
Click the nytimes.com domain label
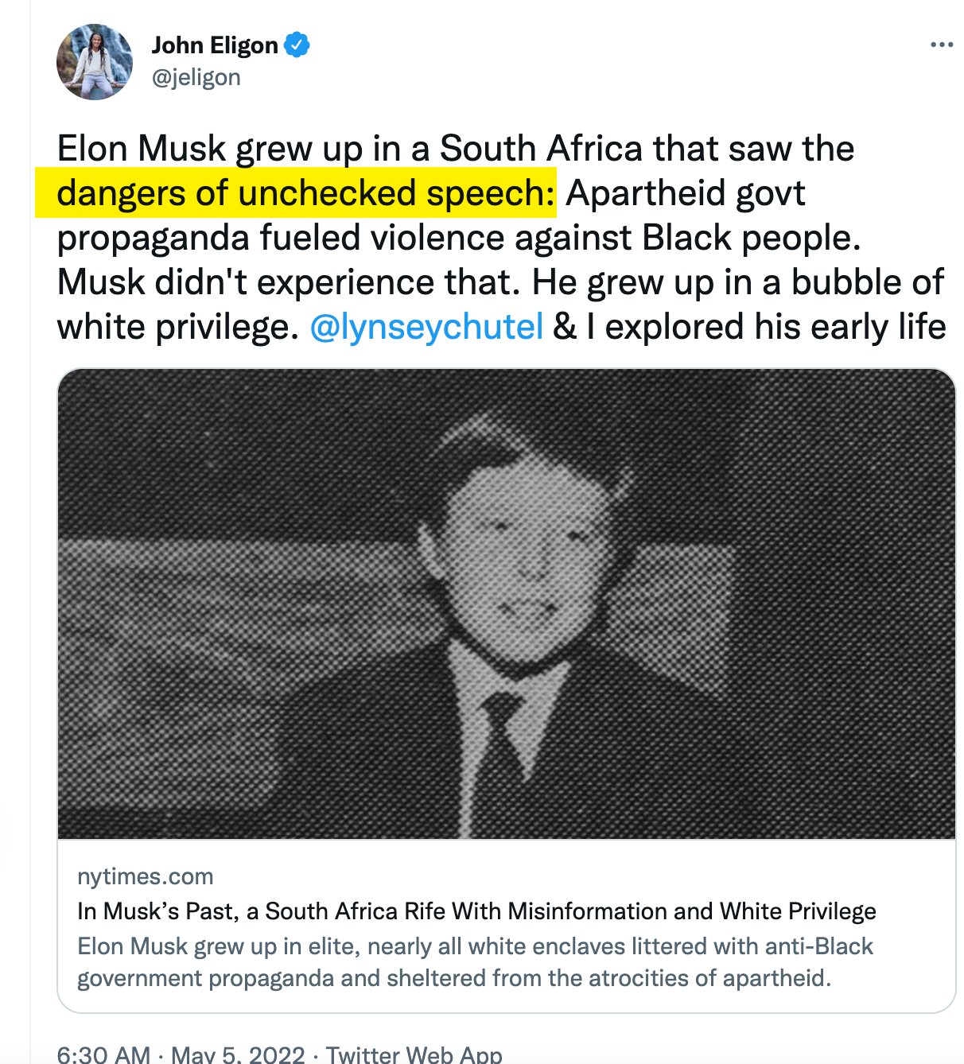[x=146, y=876]
